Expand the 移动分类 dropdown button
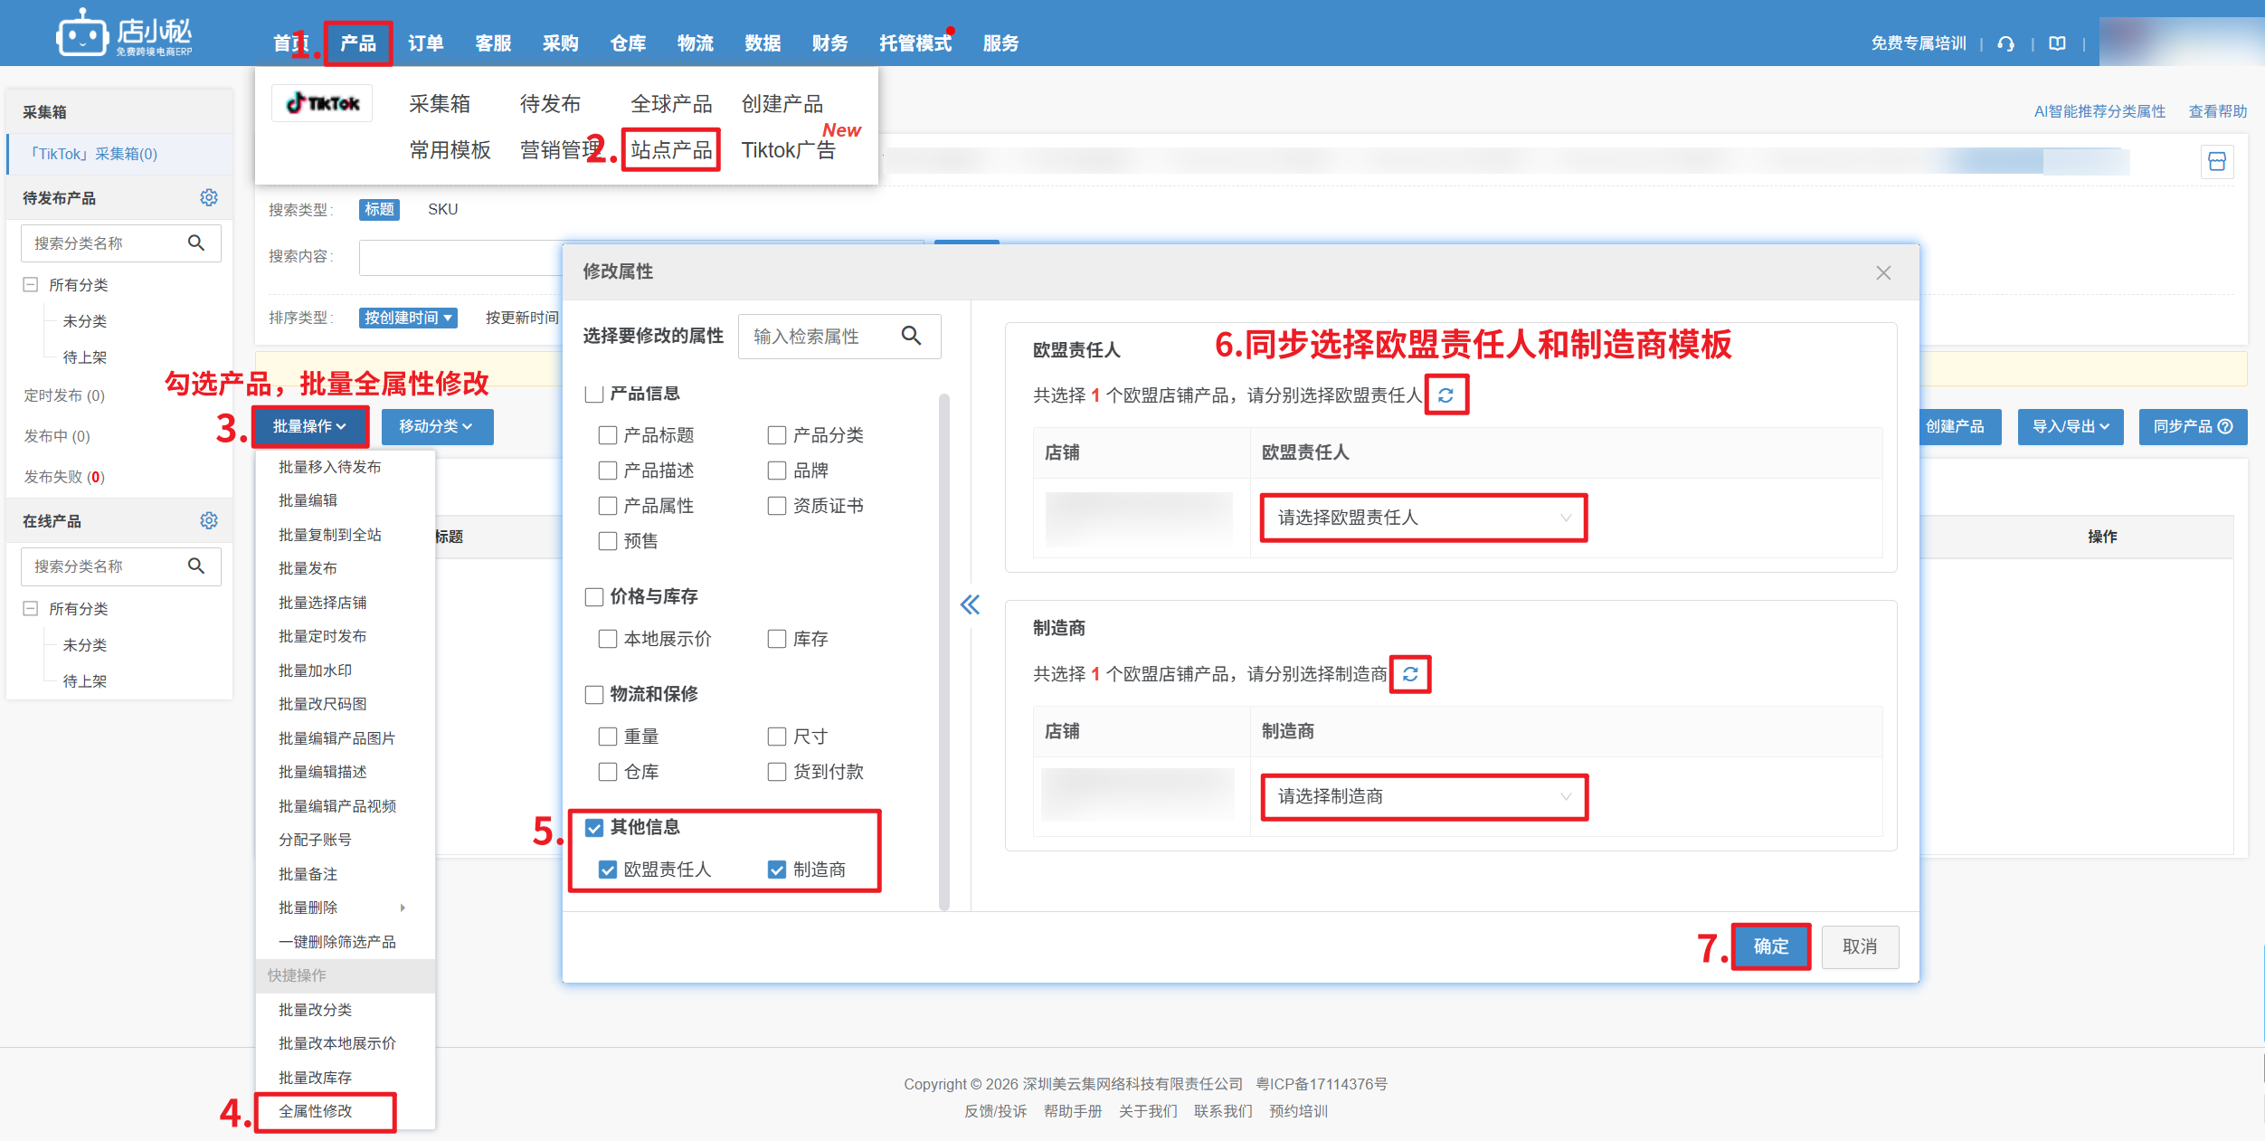This screenshot has height=1141, width=2265. (x=436, y=426)
